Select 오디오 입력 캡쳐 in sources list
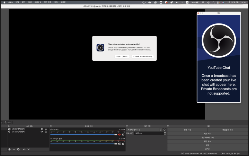The width and height of the screenshot is (249, 156). 28,132
